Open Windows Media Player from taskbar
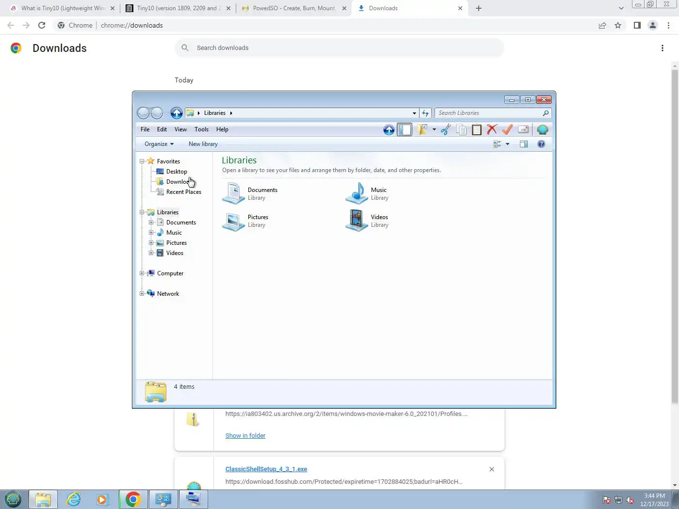Screen dimensions: 679x509 (x=102, y=499)
